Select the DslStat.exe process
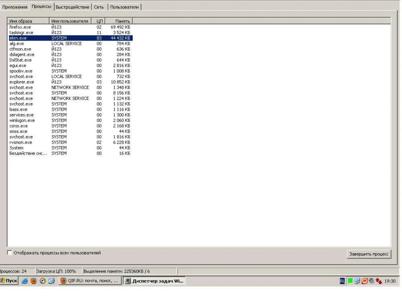The width and height of the screenshot is (402, 301). click(70, 60)
